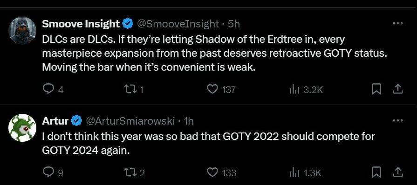Like Artur's tweet with 133 likes
The width and height of the screenshot is (417, 185).
(x=221, y=173)
